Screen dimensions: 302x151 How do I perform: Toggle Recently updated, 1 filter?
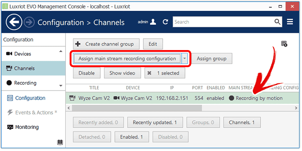click(x=155, y=123)
